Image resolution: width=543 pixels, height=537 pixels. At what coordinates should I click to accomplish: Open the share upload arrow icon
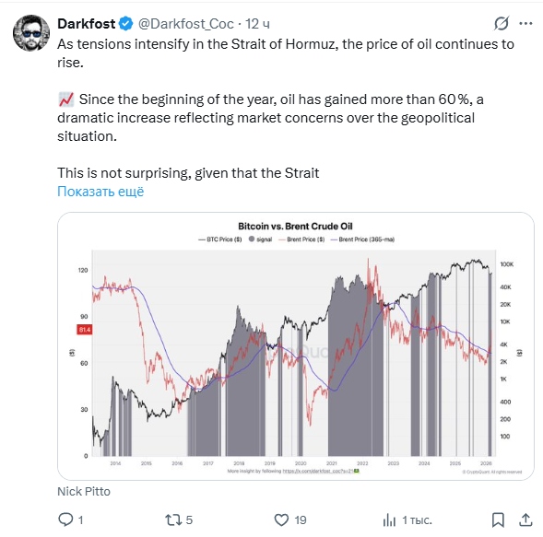pyautogui.click(x=525, y=519)
